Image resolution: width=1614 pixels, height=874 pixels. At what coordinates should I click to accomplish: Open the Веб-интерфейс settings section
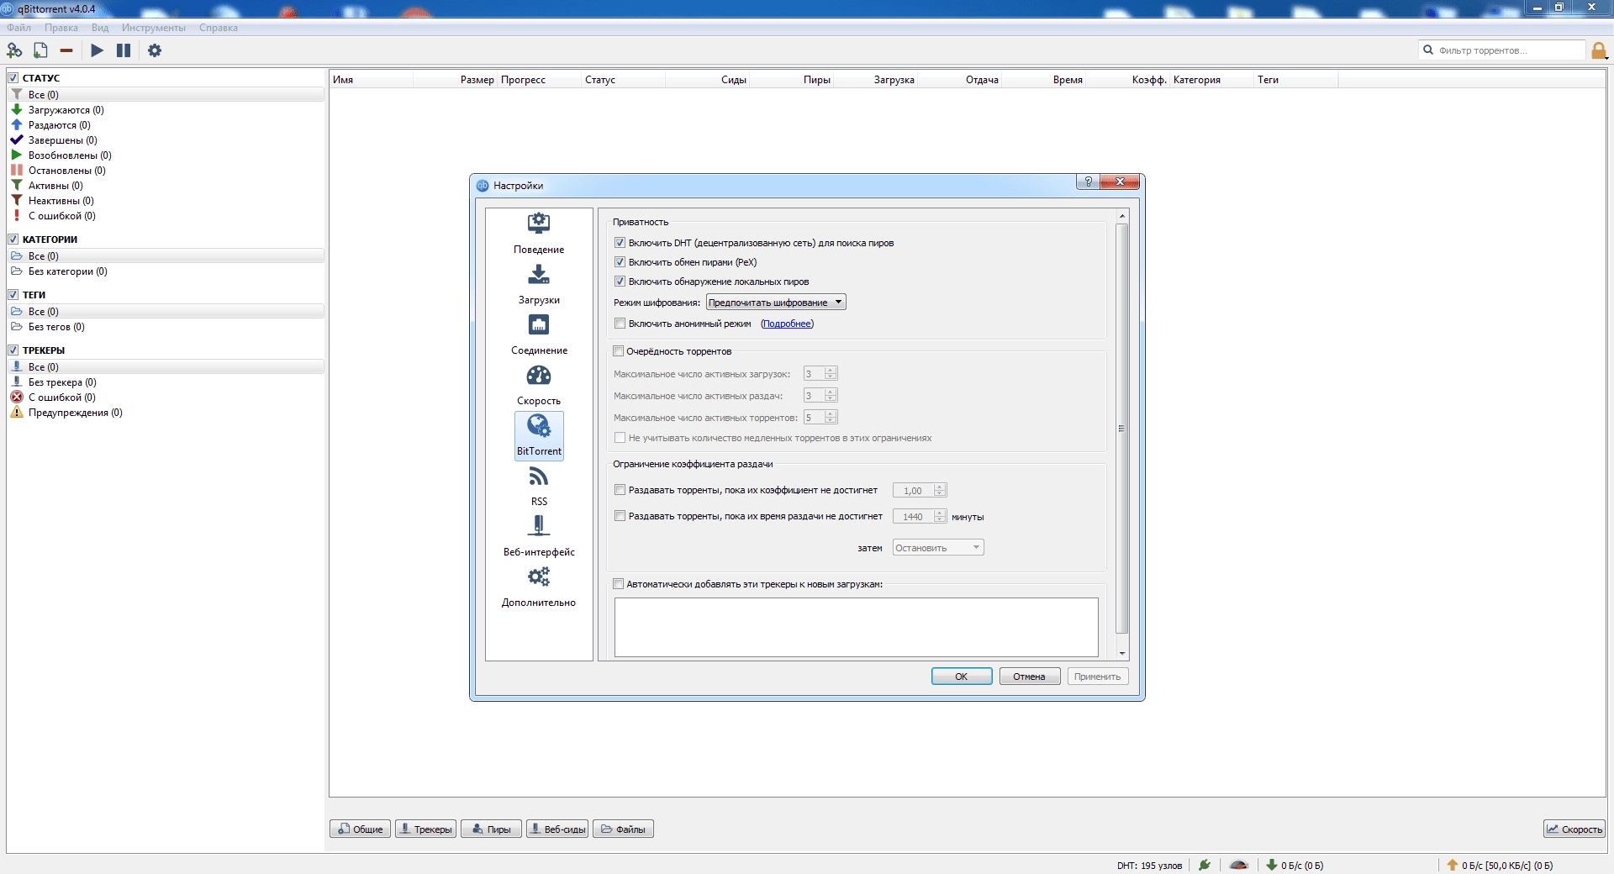(x=539, y=536)
